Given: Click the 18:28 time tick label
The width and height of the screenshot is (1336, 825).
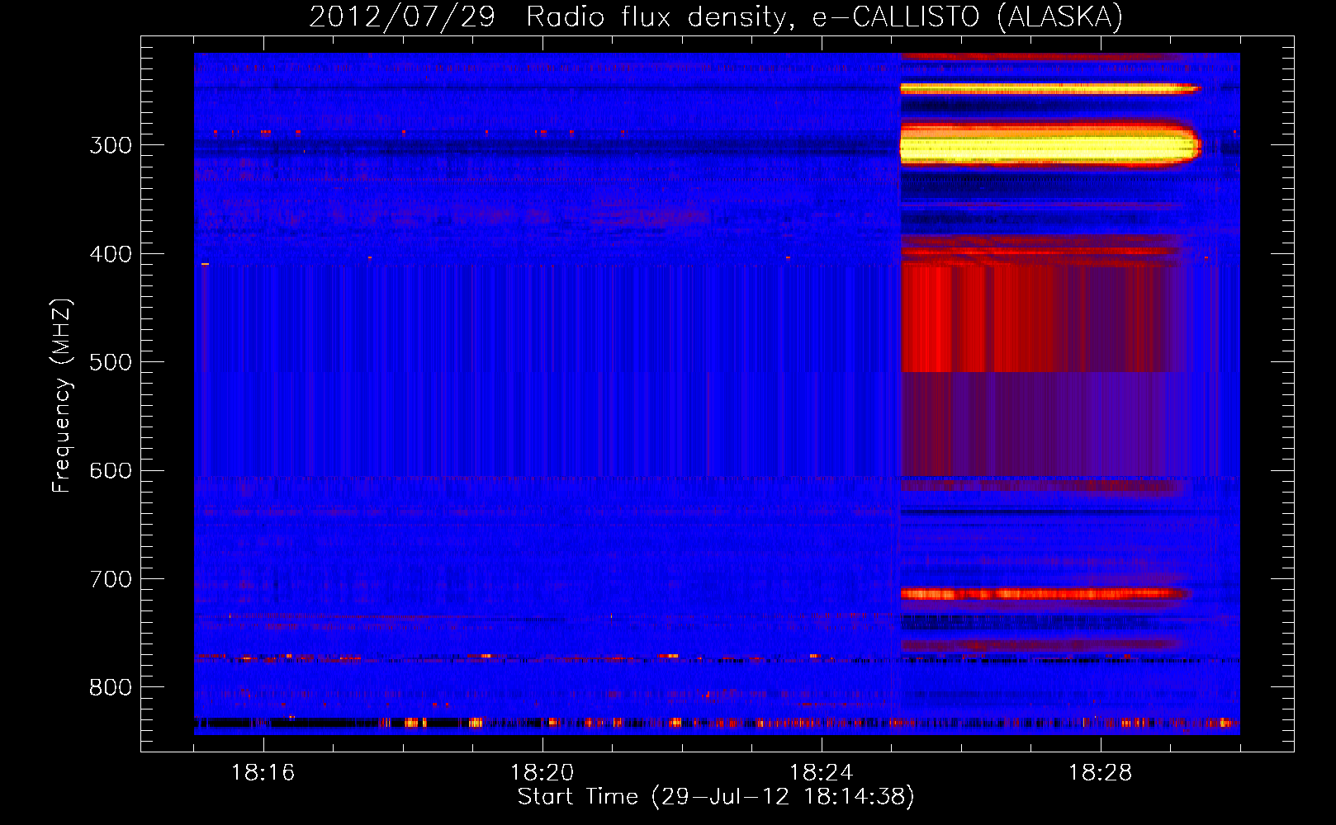Looking at the screenshot, I should pyautogui.click(x=1101, y=773).
